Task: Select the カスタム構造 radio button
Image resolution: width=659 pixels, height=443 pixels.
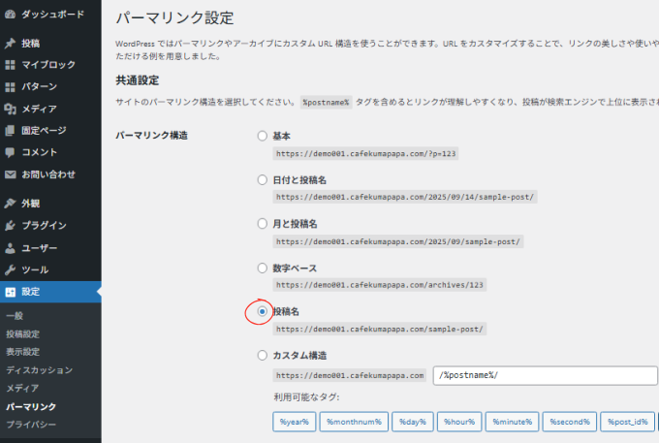Action: pyautogui.click(x=263, y=355)
